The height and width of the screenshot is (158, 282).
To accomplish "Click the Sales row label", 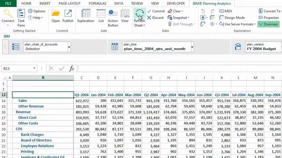I will pos(22,101).
